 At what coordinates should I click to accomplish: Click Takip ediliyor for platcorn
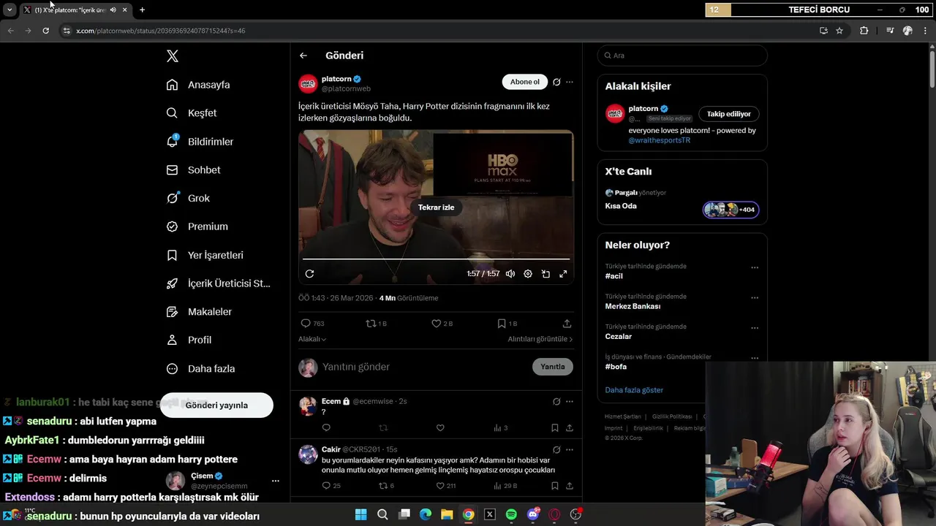pos(728,114)
